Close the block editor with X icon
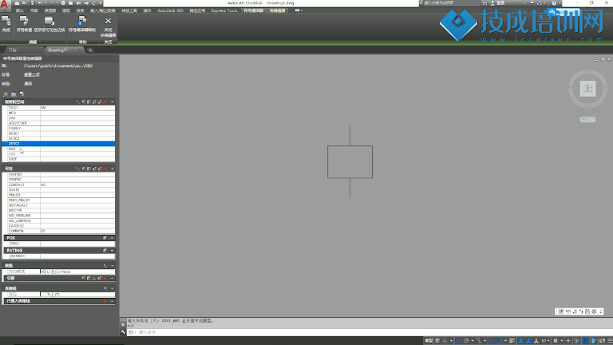Screen dimensions: 613x345 (108, 22)
